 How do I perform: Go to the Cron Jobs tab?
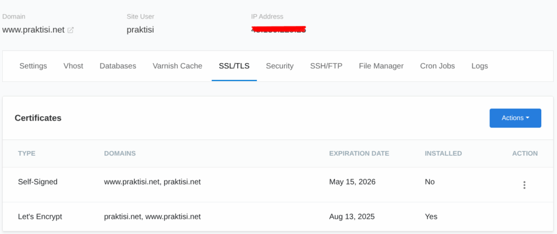437,66
